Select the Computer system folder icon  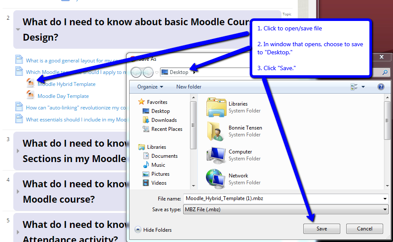pyautogui.click(x=216, y=155)
